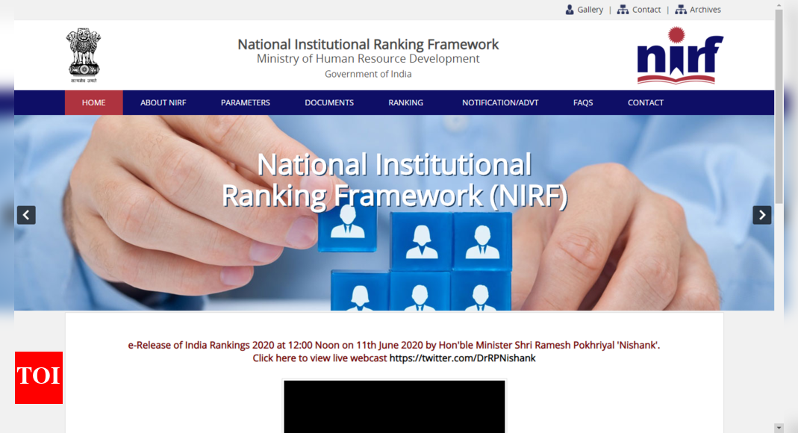
Task: Go to previous carousel slide arrow
Action: pyautogui.click(x=26, y=215)
